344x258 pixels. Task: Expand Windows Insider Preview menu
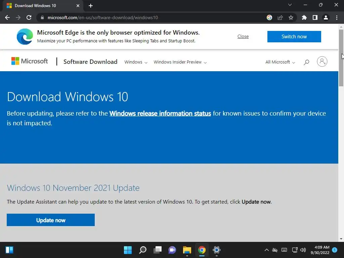coord(180,62)
